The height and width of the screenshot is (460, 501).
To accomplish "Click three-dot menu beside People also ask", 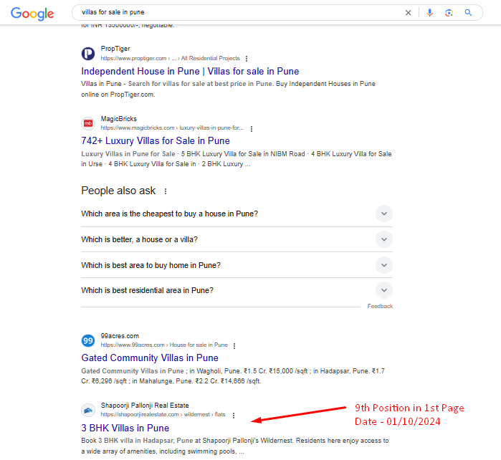I will point(166,191).
